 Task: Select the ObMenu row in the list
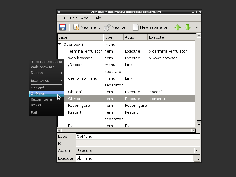click(130, 99)
